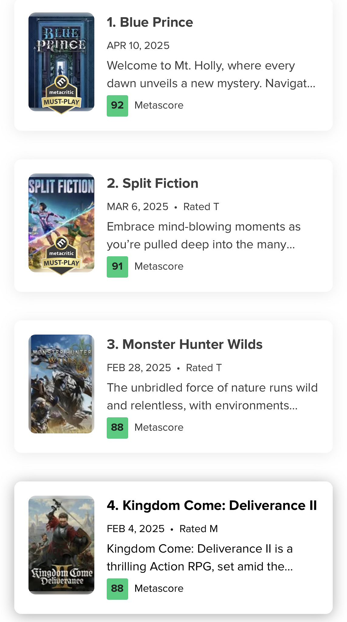Click Monster Hunter Wilds' 88 score box
347x622 pixels.
click(x=117, y=428)
